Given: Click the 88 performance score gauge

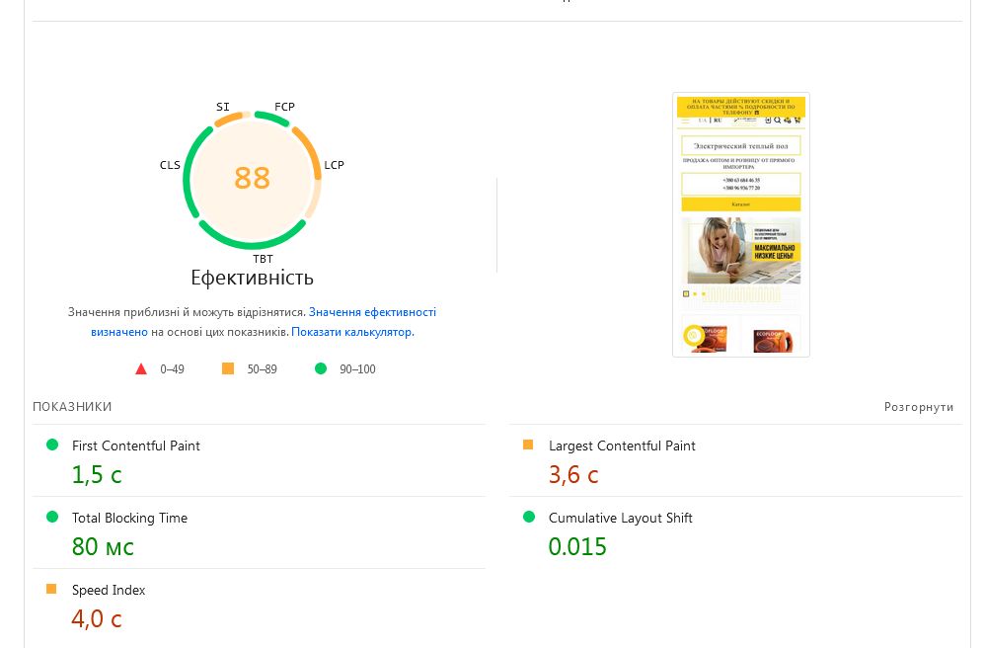Looking at the screenshot, I should click(x=252, y=178).
